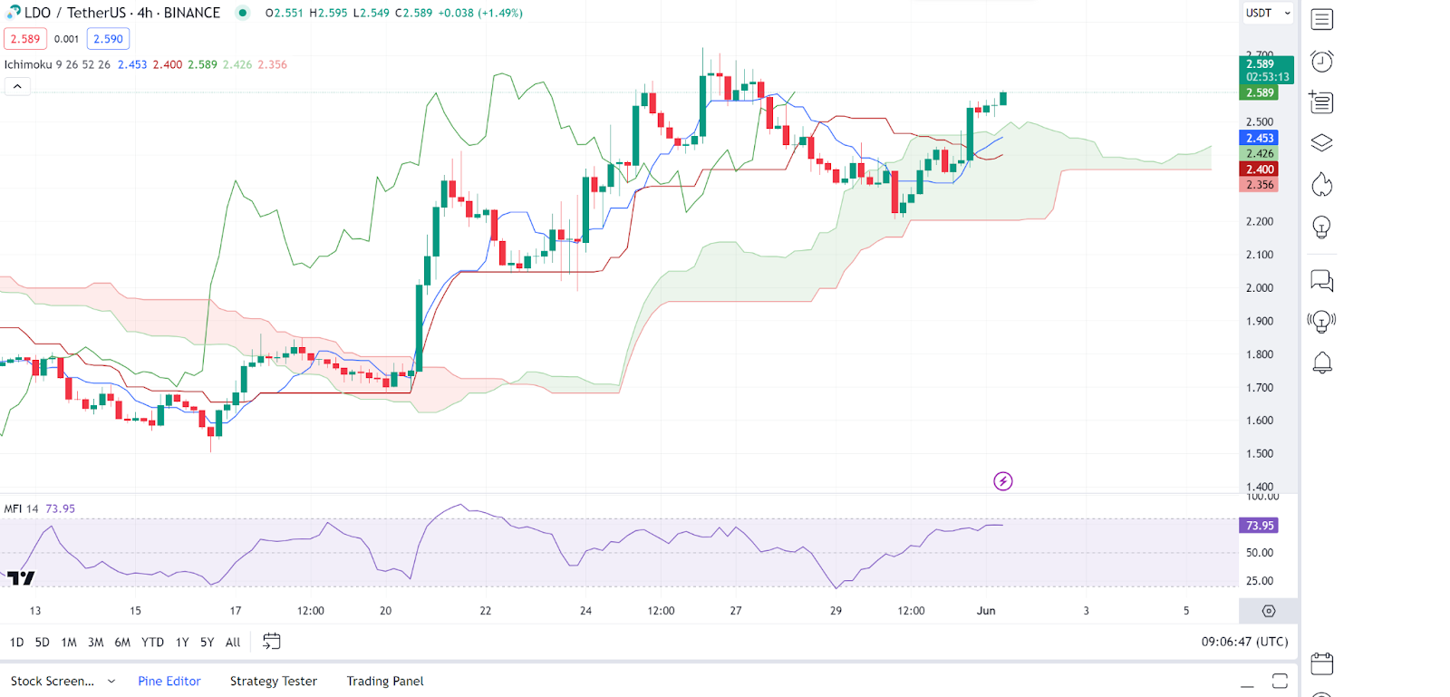Open the Pine Editor tab
The height and width of the screenshot is (697, 1450).
tap(169, 682)
